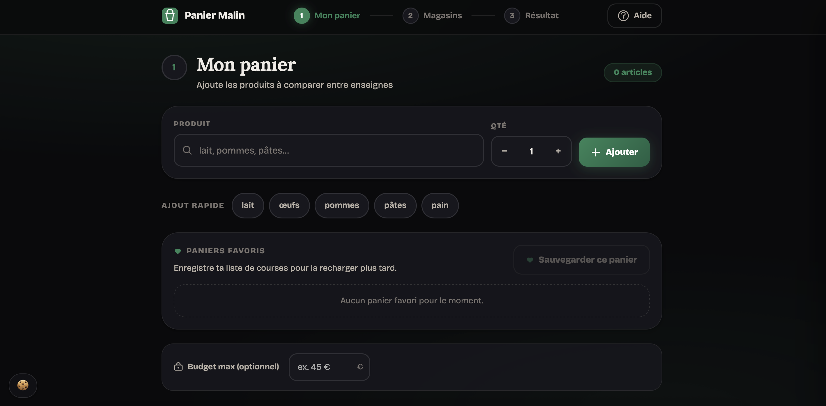Screen dimensions: 826x406
Task: Toggle the lait quick-add chip
Action: (x=248, y=205)
